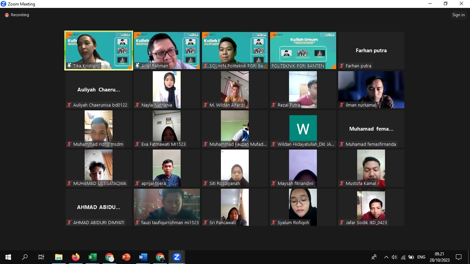Open the Windows search icon
This screenshot has height=264, width=470.
[x=25, y=257]
